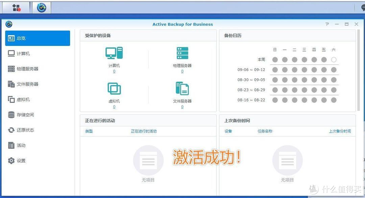Image resolution: width=365 pixels, height=198 pixels.
Task: Click the 0 link under 计算机
Action: (114, 71)
